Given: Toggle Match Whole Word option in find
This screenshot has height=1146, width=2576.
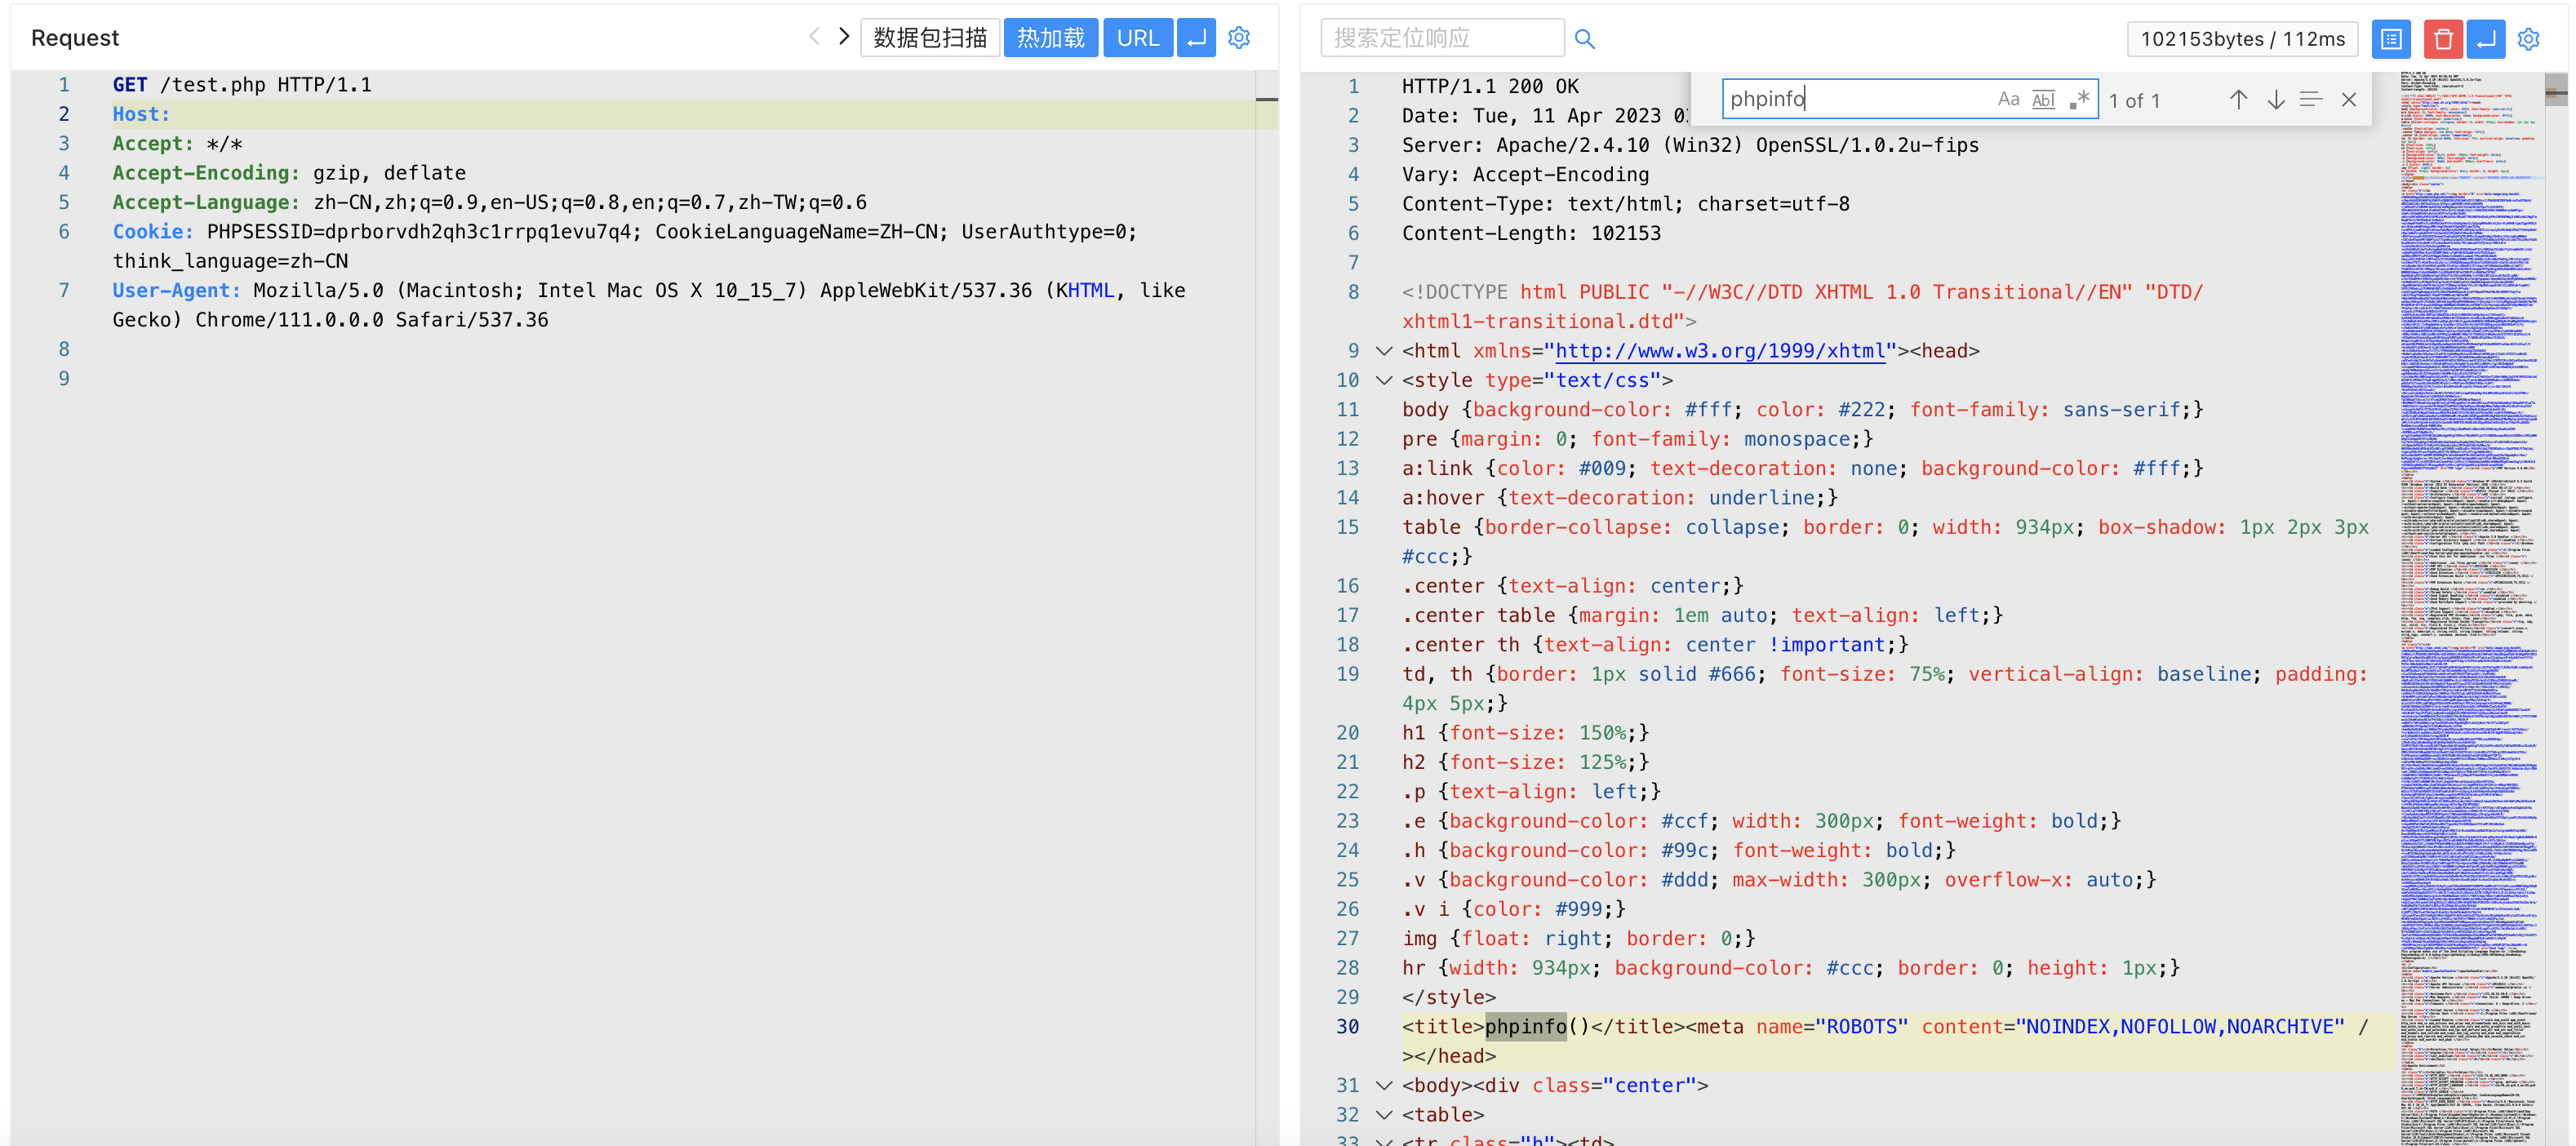Looking at the screenshot, I should [2043, 99].
